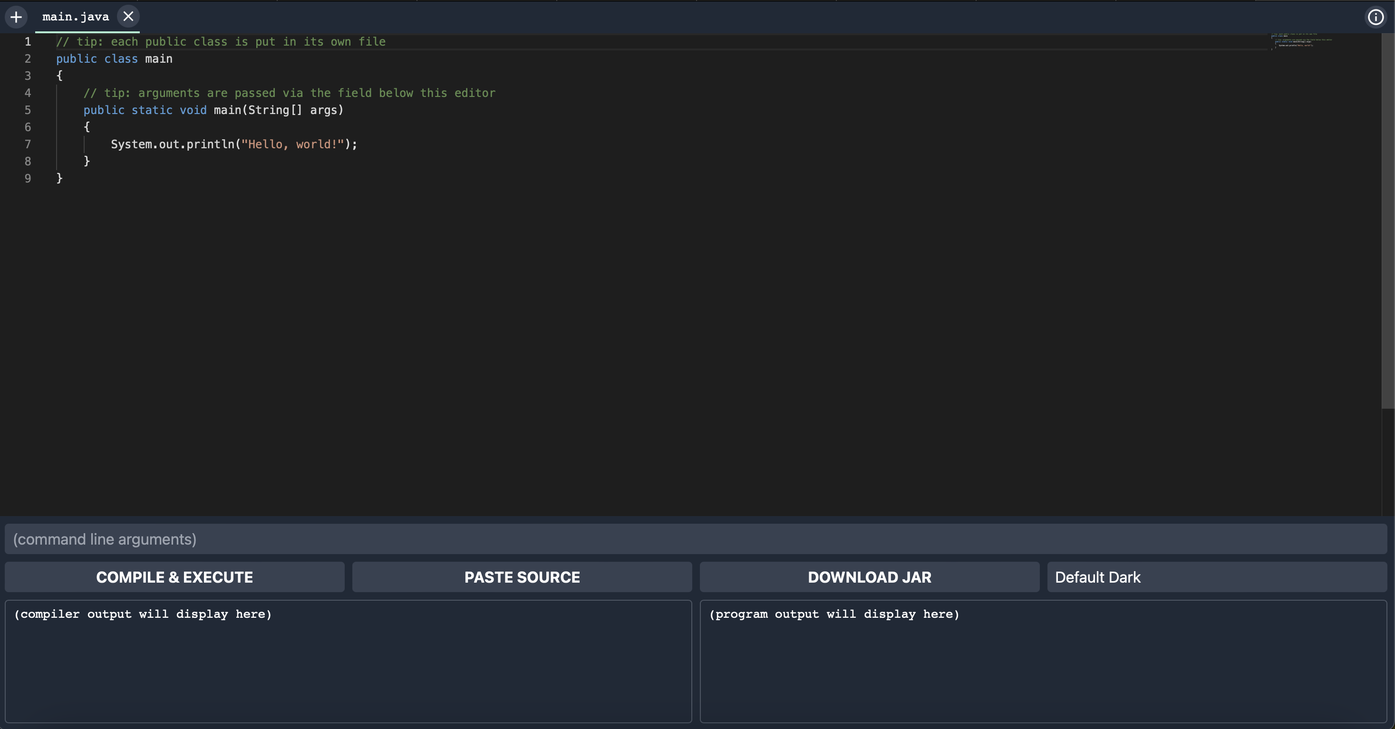Click the program output panel
The image size is (1395, 729).
(1043, 661)
